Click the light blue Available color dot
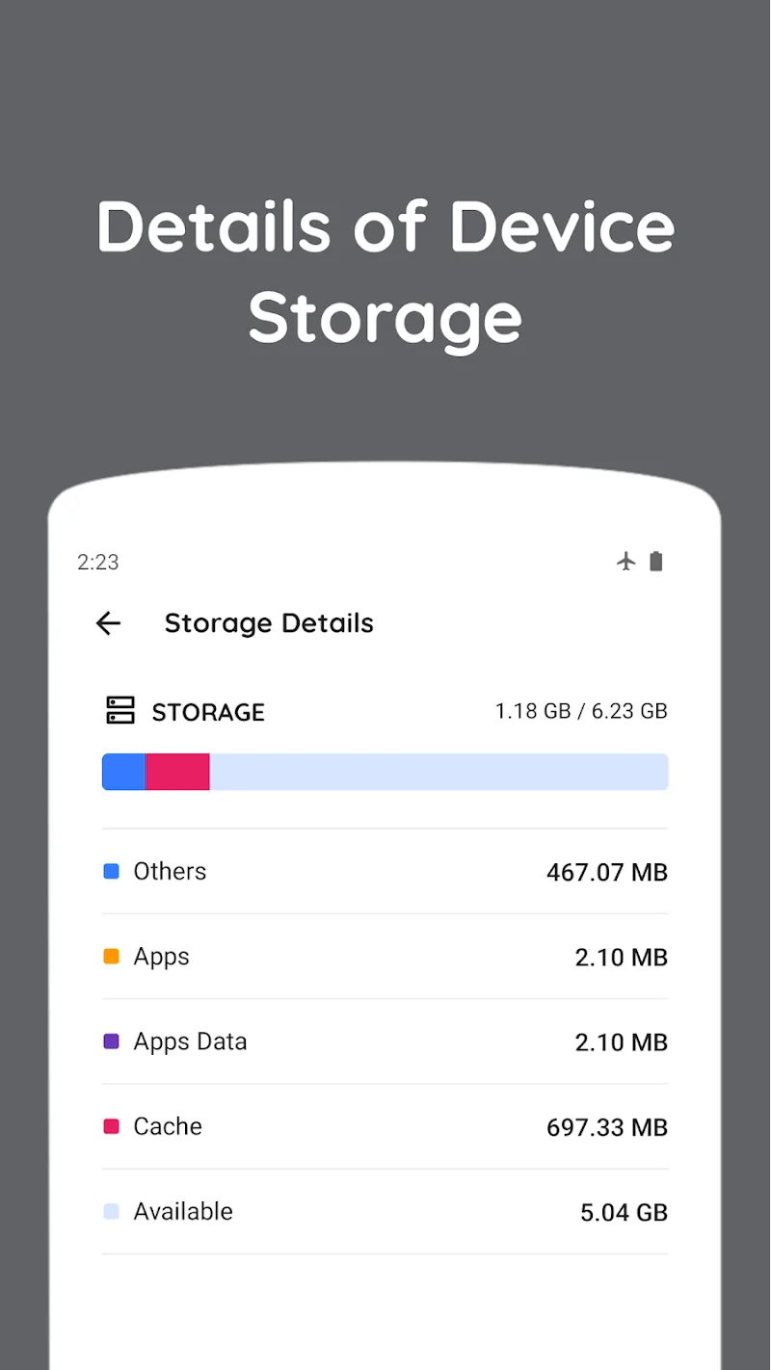 pyautogui.click(x=111, y=1211)
